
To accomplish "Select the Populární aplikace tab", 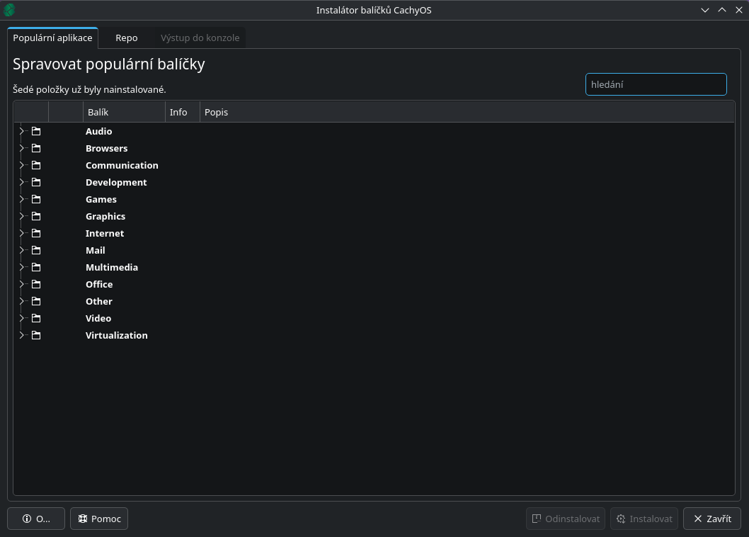I will pos(52,38).
